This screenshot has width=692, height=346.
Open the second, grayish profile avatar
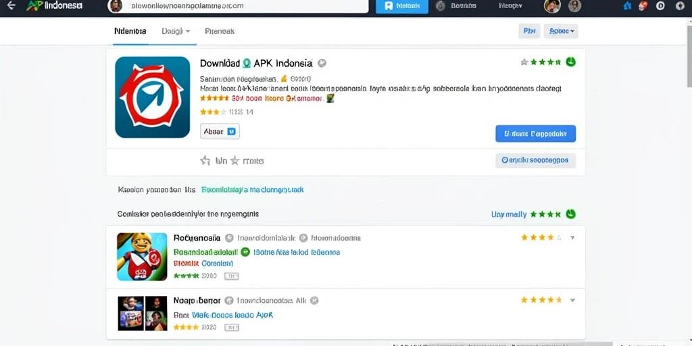pyautogui.click(x=574, y=5)
